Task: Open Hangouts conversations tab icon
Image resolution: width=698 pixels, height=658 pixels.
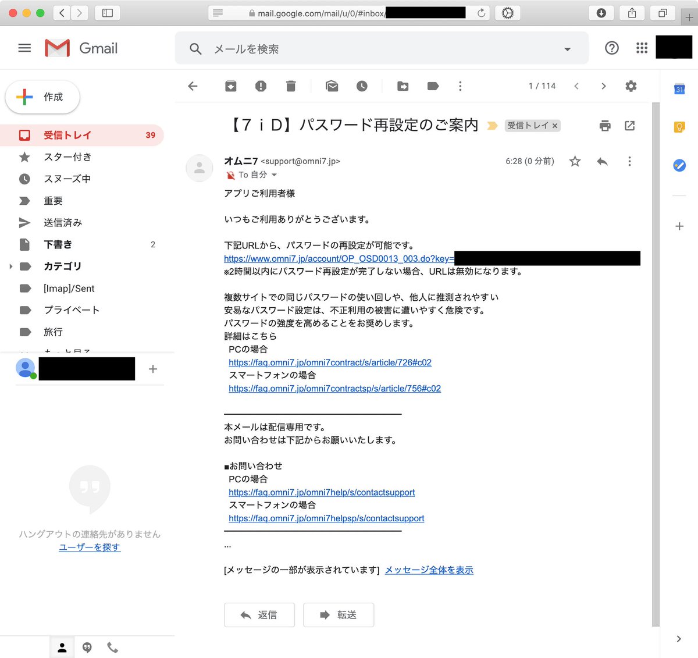Action: [87, 648]
